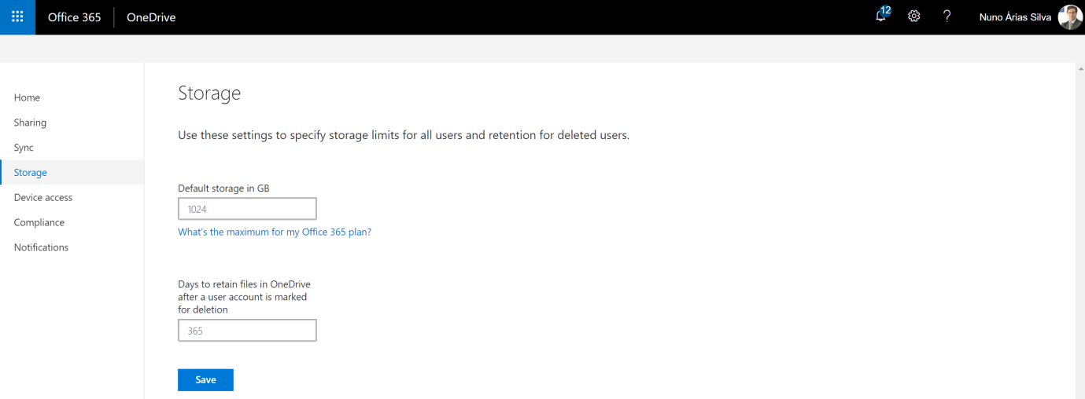Click the OneDrive title in header

pos(151,17)
